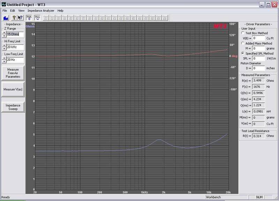Click the F(s) value 1676 field
This screenshot has width=279, height=201.
point(258,87)
